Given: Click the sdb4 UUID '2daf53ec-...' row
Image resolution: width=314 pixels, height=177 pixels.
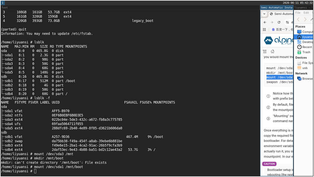Looking at the screenshot, I should [x=78, y=150].
